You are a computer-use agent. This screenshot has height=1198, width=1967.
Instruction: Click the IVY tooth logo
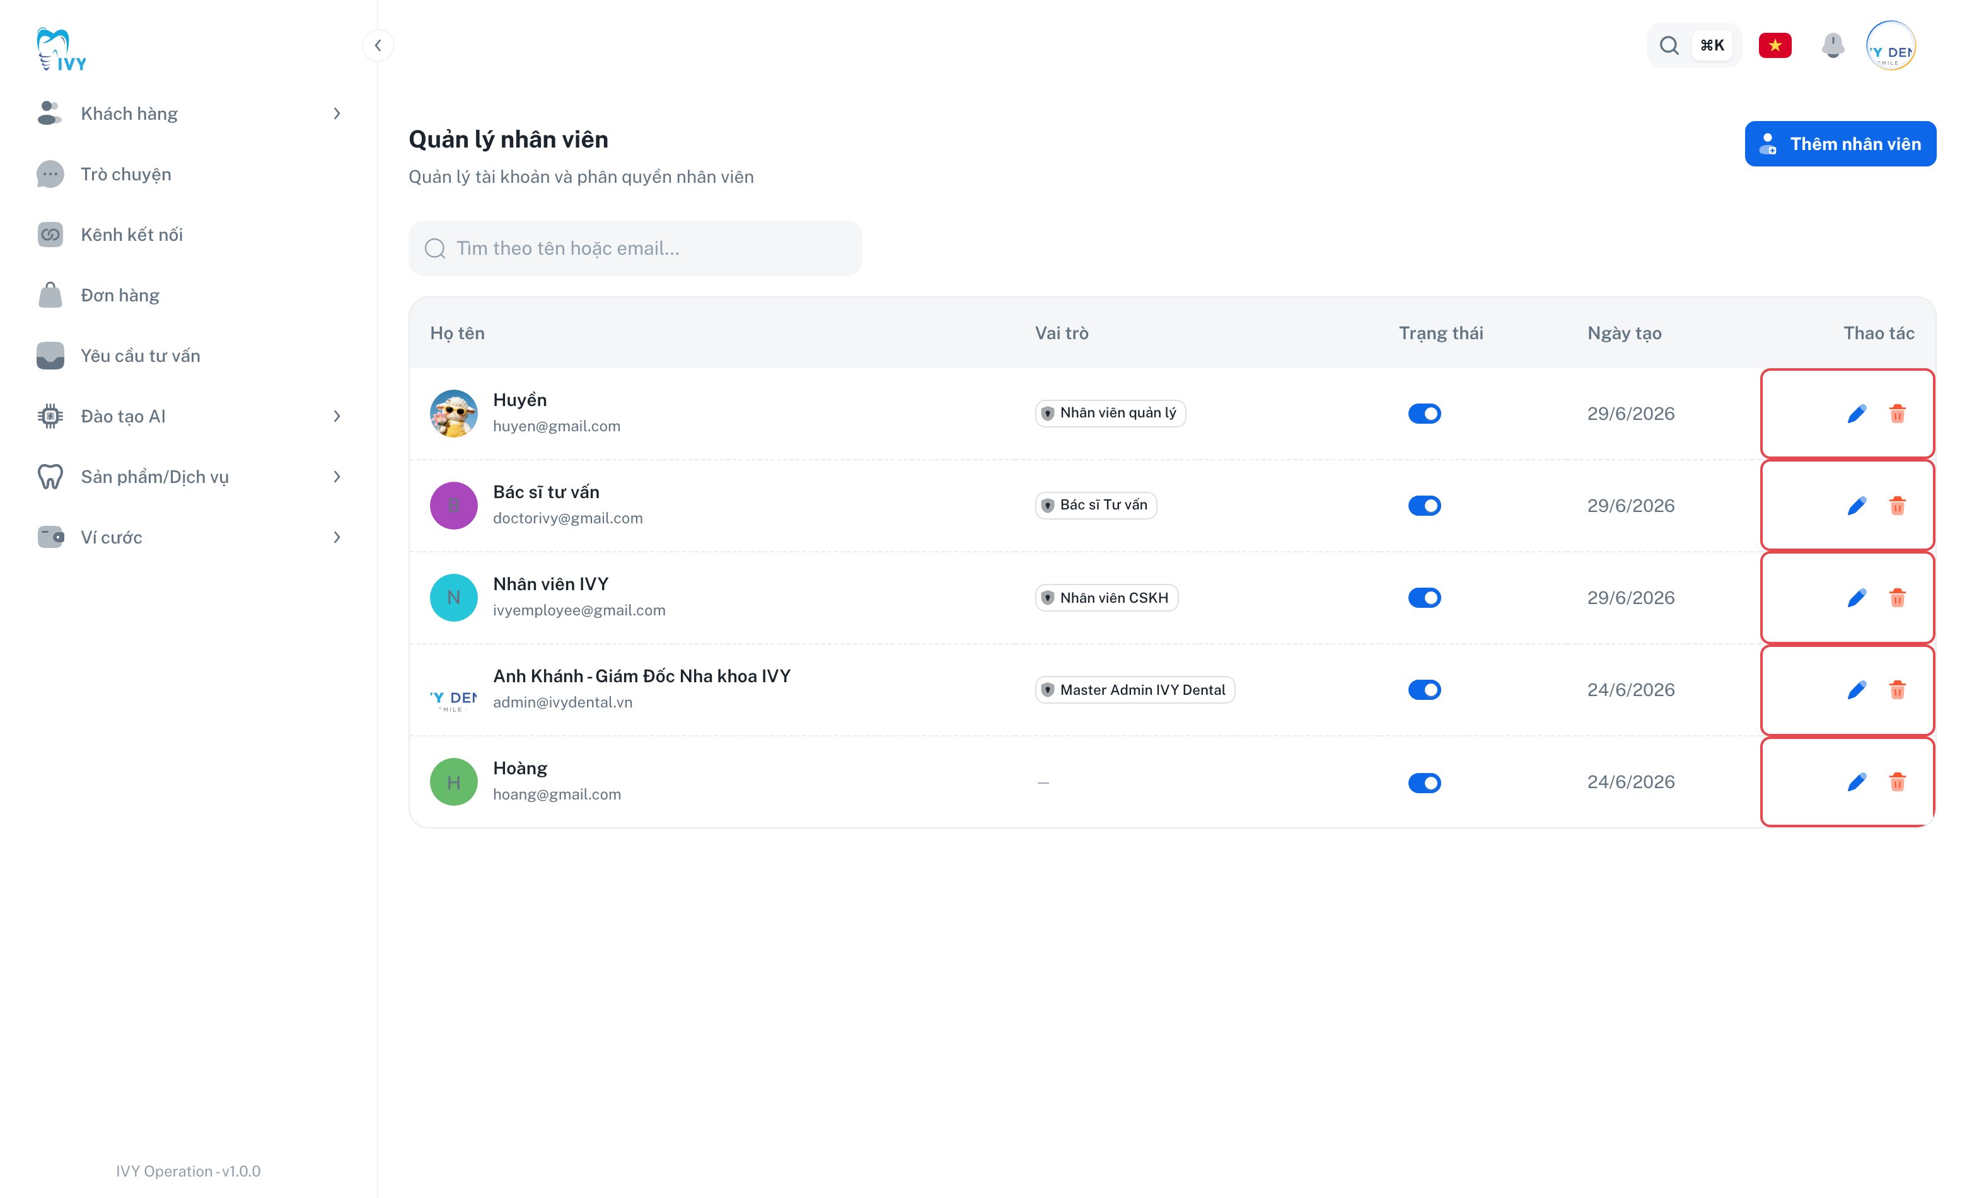pos(62,49)
